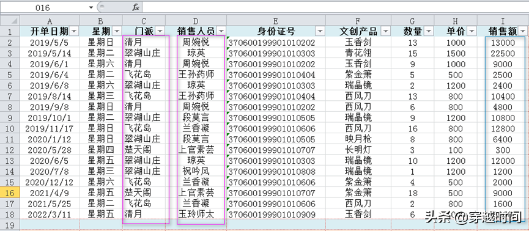Select row 10 header
This screenshot has width=529, height=231.
click(x=10, y=128)
